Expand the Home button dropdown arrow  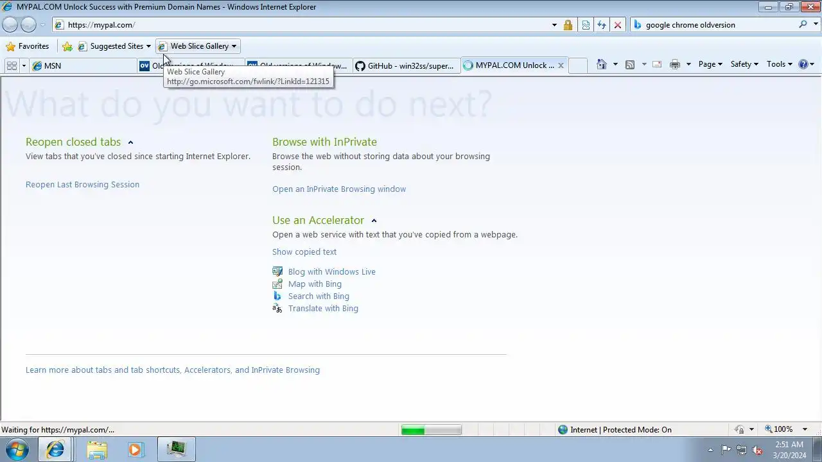615,64
